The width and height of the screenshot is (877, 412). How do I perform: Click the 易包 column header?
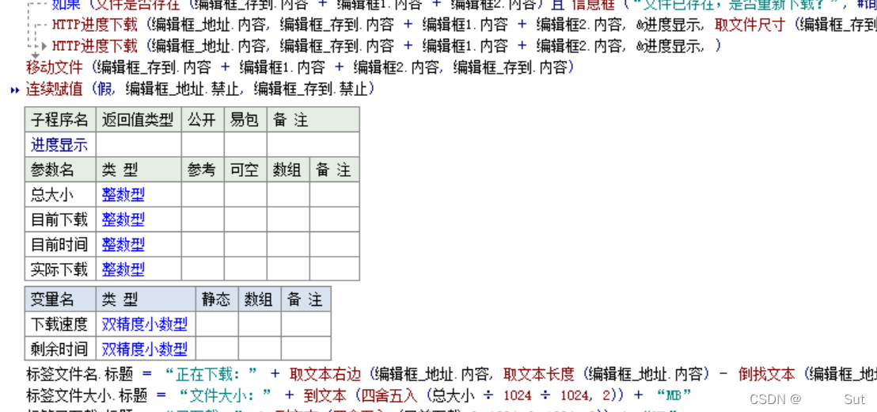(x=245, y=119)
